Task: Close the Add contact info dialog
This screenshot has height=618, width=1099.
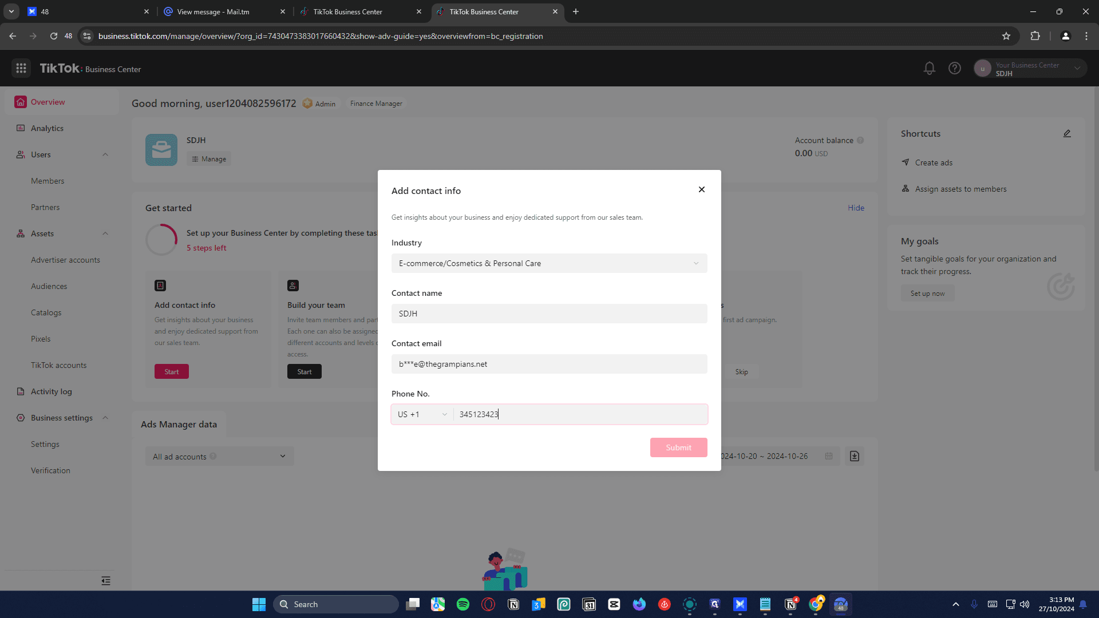Action: (702, 189)
